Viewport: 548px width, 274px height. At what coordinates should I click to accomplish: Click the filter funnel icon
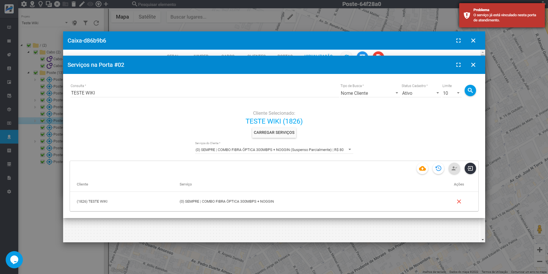pos(85,23)
